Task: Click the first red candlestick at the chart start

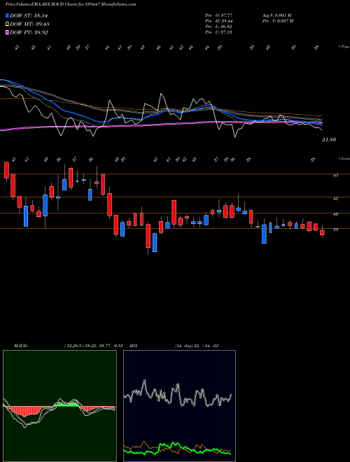Action: 6,169
